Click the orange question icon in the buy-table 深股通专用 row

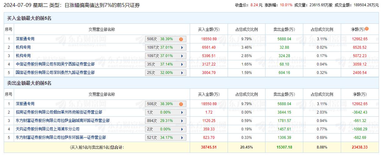click(181, 39)
